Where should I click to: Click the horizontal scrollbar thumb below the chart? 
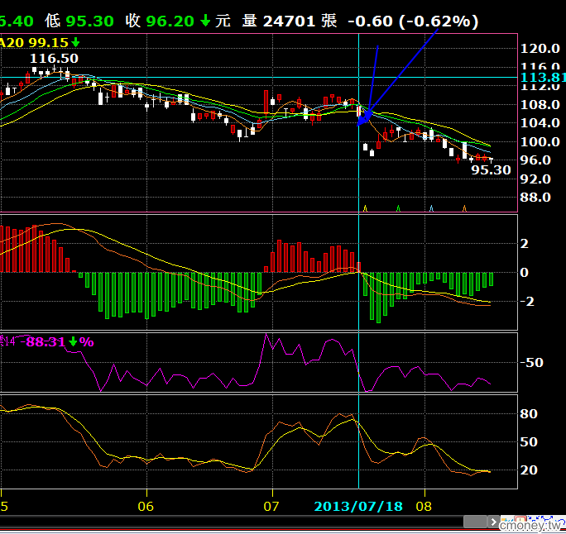475,522
